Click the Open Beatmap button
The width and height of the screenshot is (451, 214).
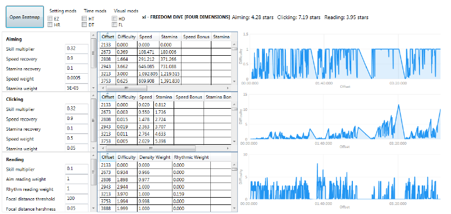click(25, 17)
